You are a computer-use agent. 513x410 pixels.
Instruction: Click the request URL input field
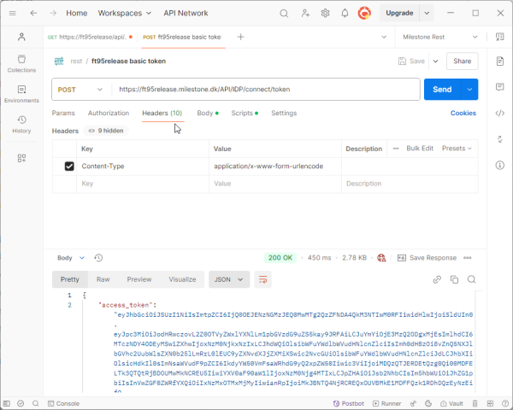(265, 90)
